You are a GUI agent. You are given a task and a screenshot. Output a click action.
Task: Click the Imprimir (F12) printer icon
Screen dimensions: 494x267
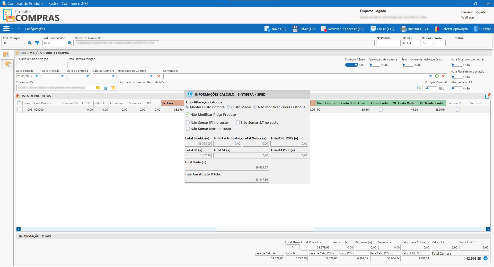[403, 29]
